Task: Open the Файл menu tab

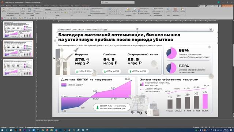Action: tap(3, 6)
